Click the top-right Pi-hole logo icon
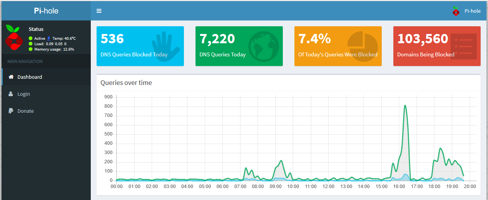Image resolution: width=488 pixels, height=200 pixels. pyautogui.click(x=456, y=11)
